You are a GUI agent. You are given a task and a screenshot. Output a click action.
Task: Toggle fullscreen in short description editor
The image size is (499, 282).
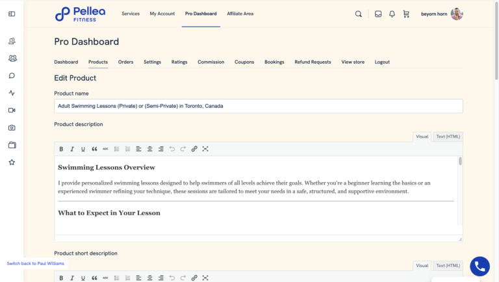(205, 278)
